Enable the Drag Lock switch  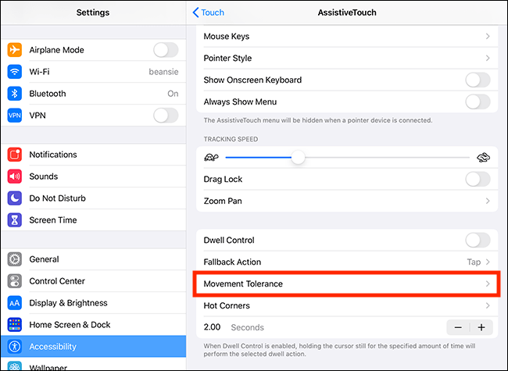pos(478,179)
